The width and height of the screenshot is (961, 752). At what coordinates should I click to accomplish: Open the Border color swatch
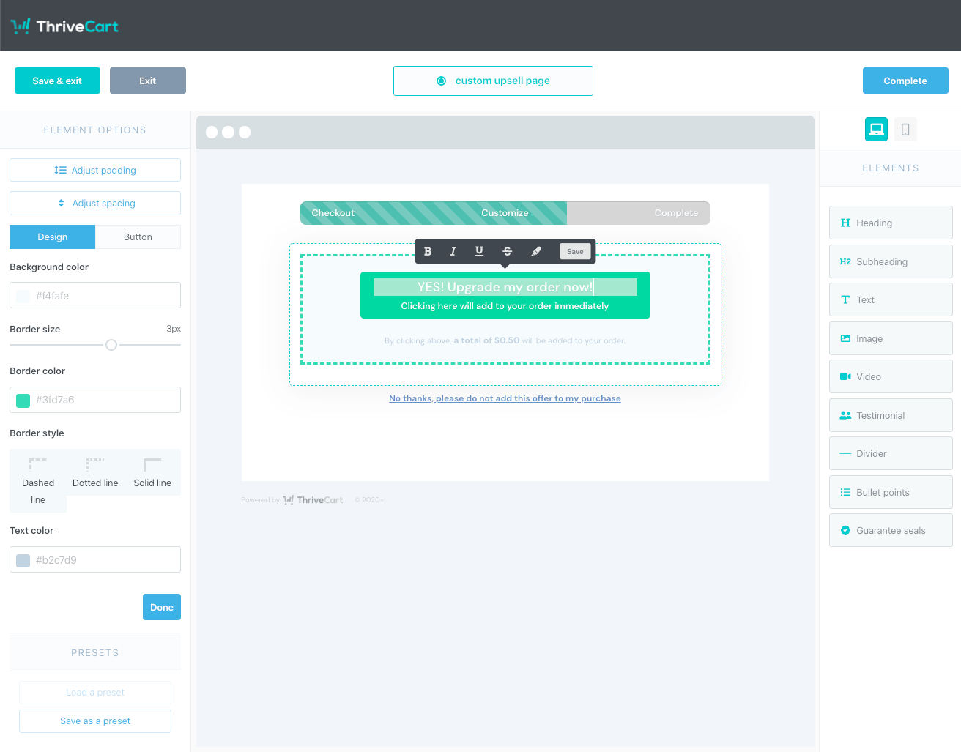click(x=23, y=401)
